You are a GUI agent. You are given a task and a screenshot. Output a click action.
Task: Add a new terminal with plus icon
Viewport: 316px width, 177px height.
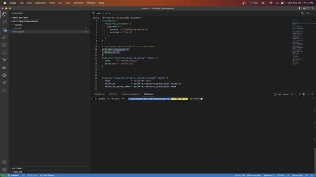tap(291, 94)
